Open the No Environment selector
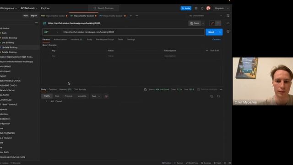This screenshot has width=293, height=165. [x=206, y=16]
